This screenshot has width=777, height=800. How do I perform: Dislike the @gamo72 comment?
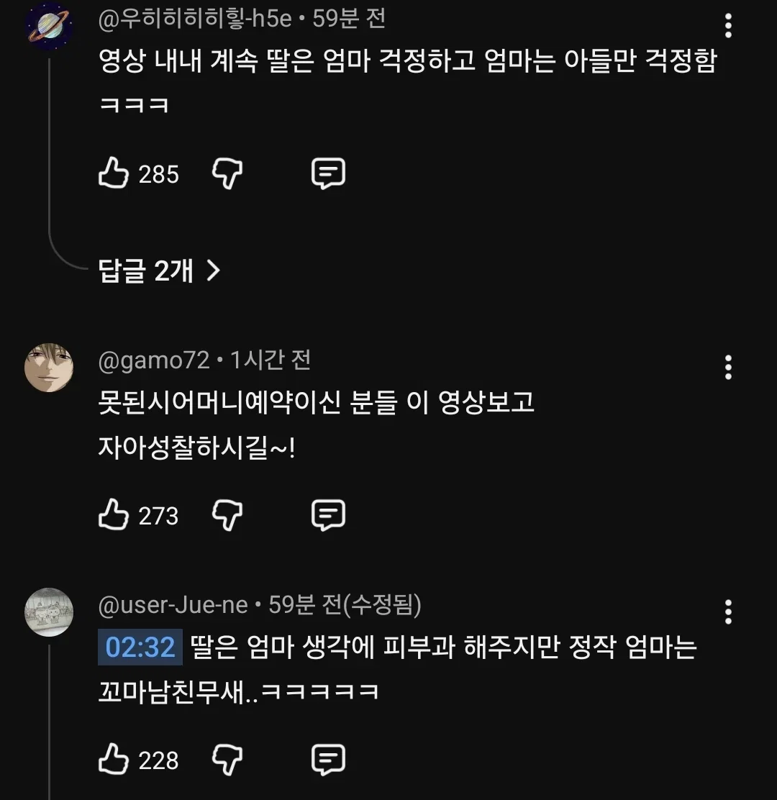pos(227,515)
